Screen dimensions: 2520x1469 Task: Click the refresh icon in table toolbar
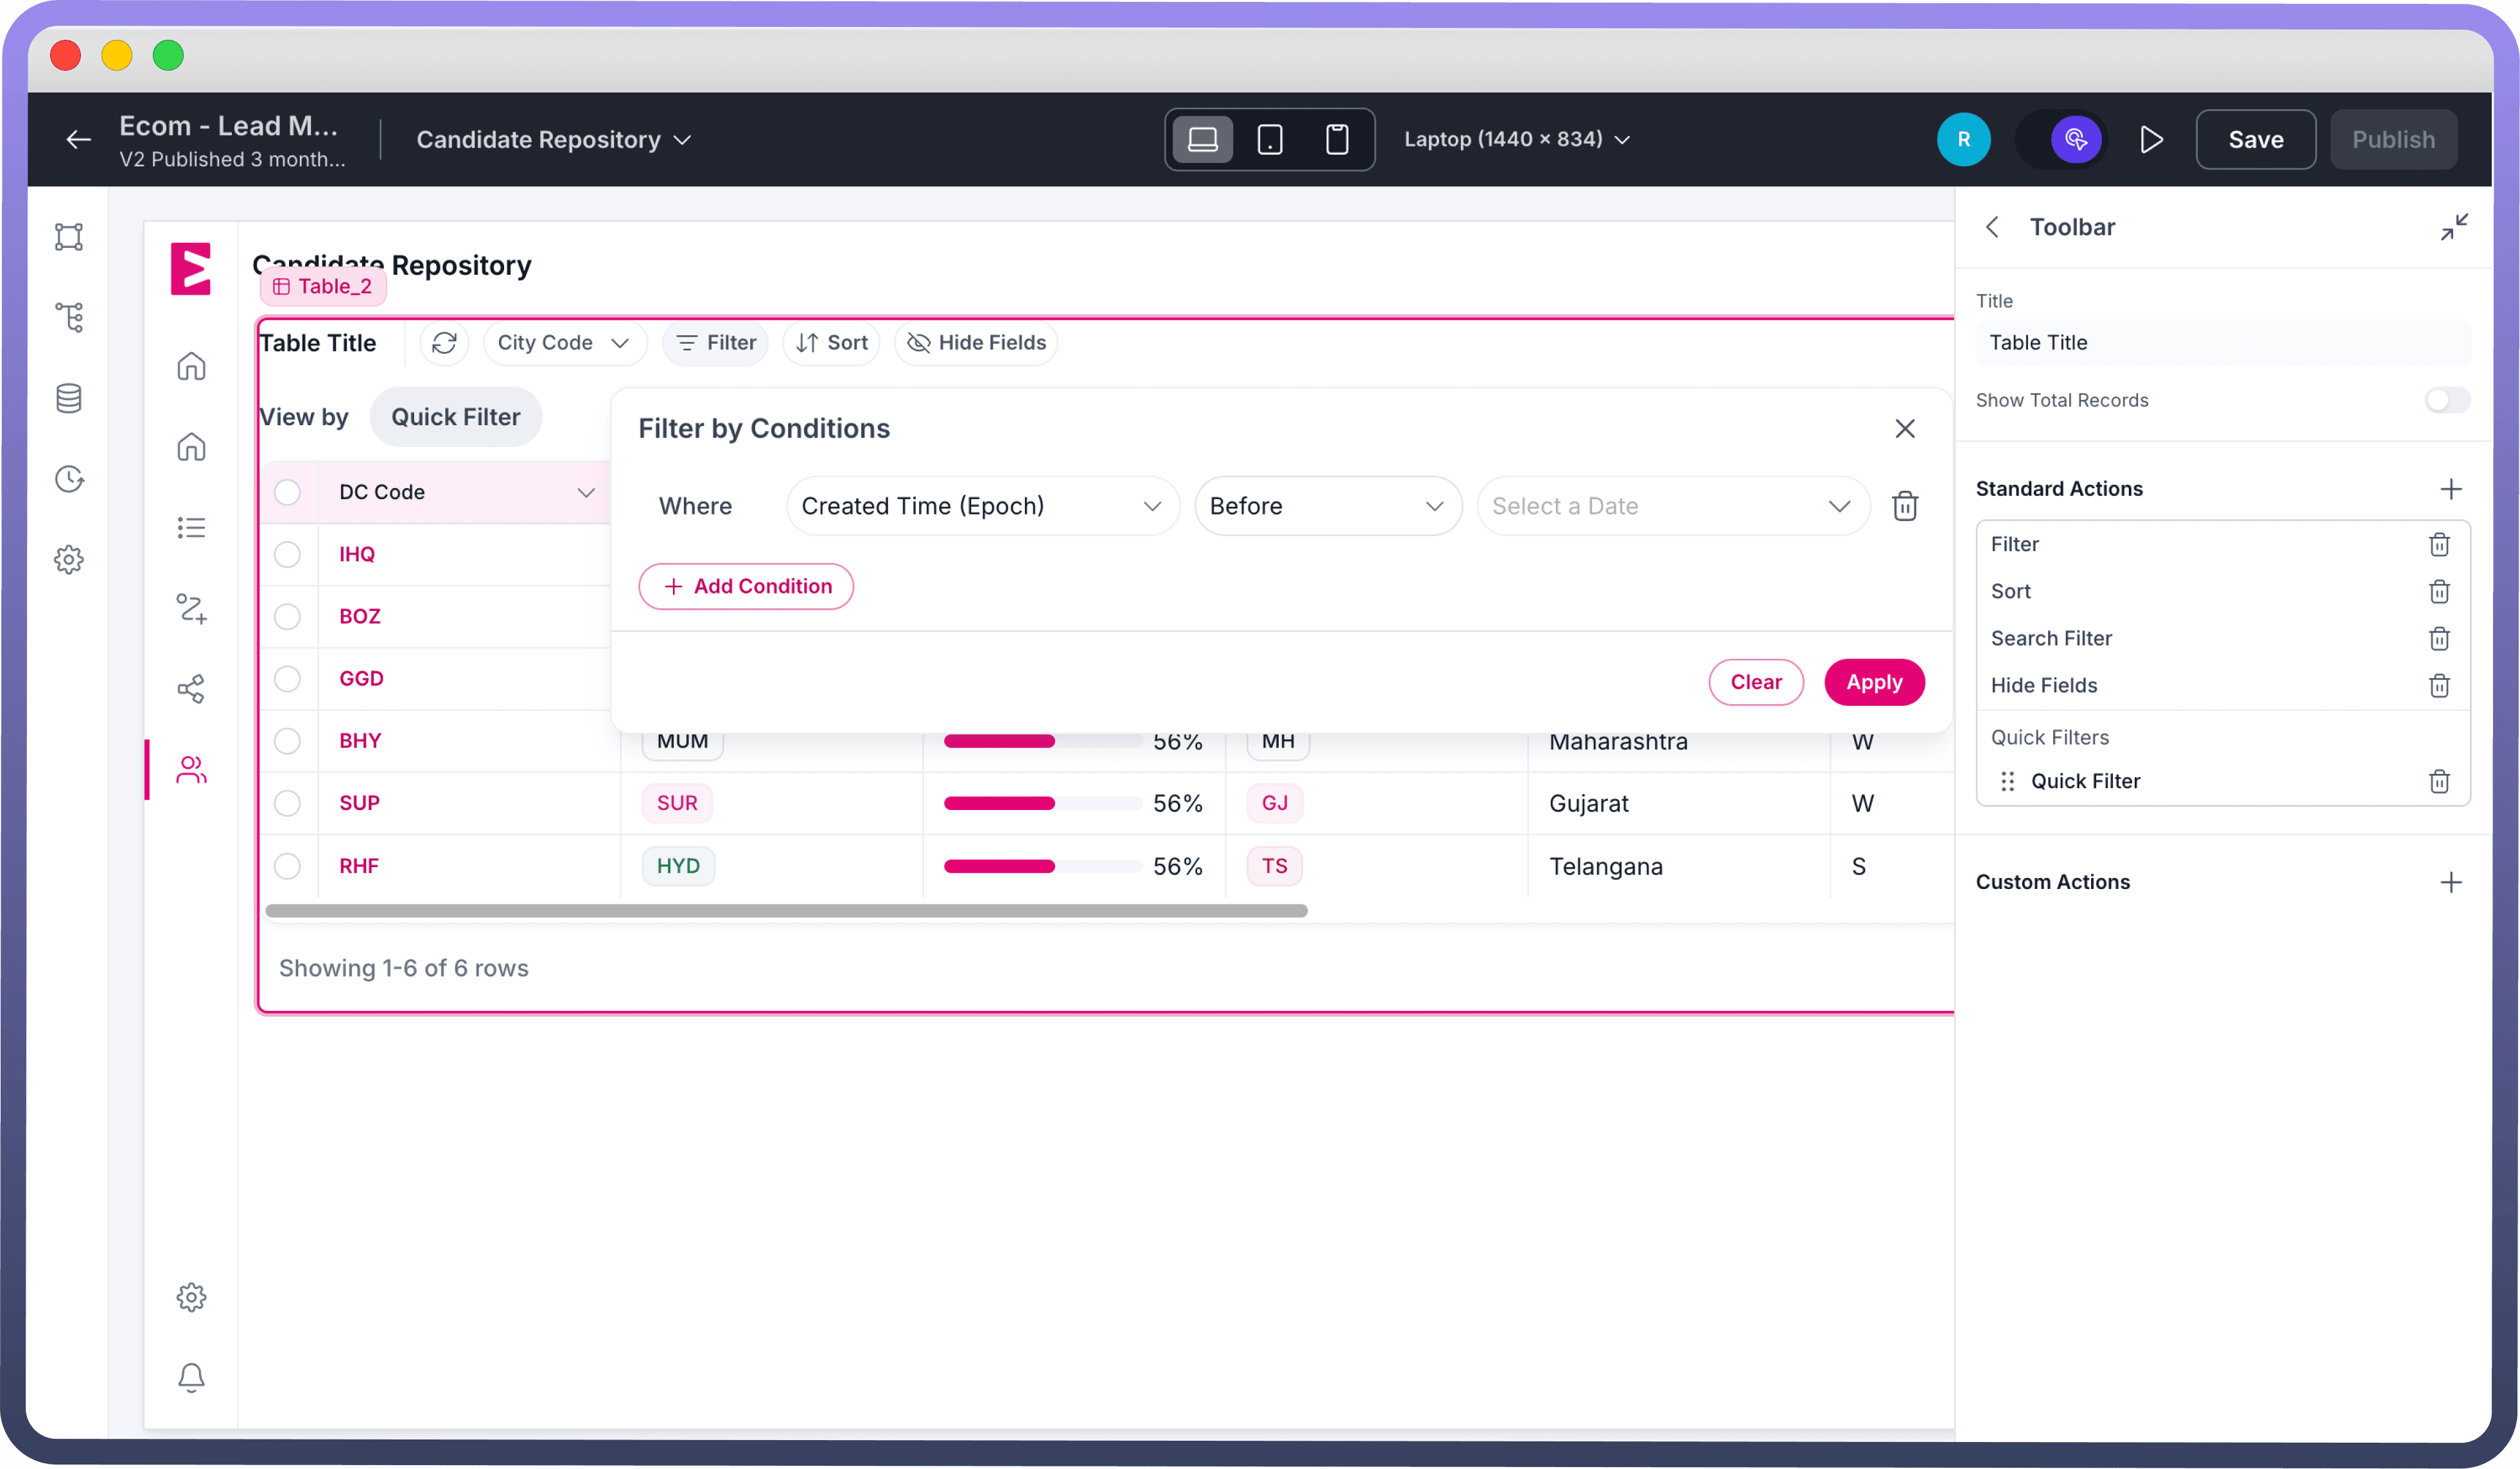[444, 343]
